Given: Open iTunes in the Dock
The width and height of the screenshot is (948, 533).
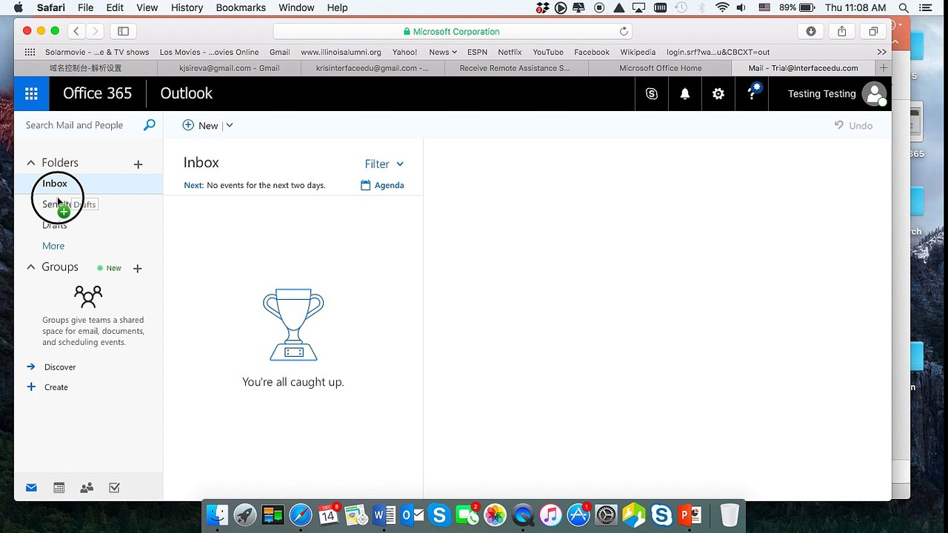Looking at the screenshot, I should tap(550, 514).
